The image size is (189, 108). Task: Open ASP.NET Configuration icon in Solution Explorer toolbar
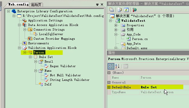[134, 10]
